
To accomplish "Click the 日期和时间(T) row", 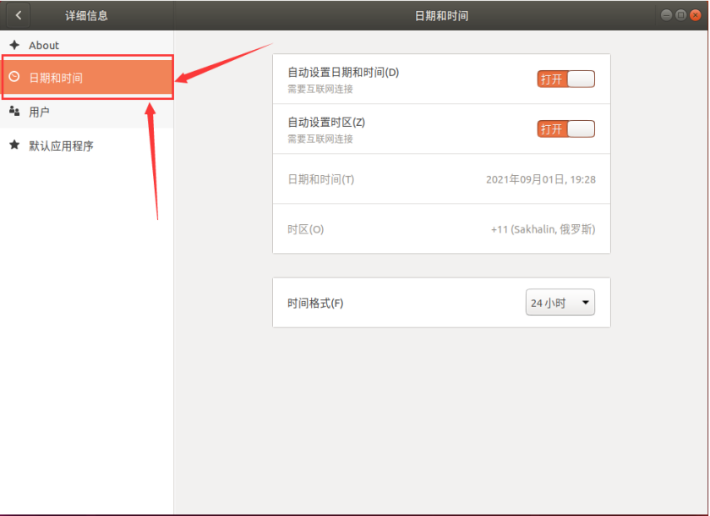I will 441,179.
